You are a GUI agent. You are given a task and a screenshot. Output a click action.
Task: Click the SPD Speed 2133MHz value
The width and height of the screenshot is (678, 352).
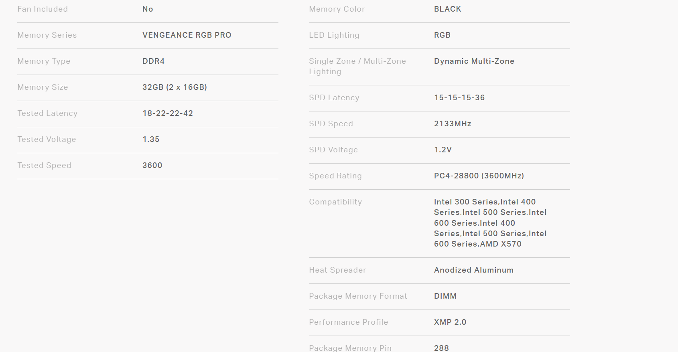tap(452, 124)
